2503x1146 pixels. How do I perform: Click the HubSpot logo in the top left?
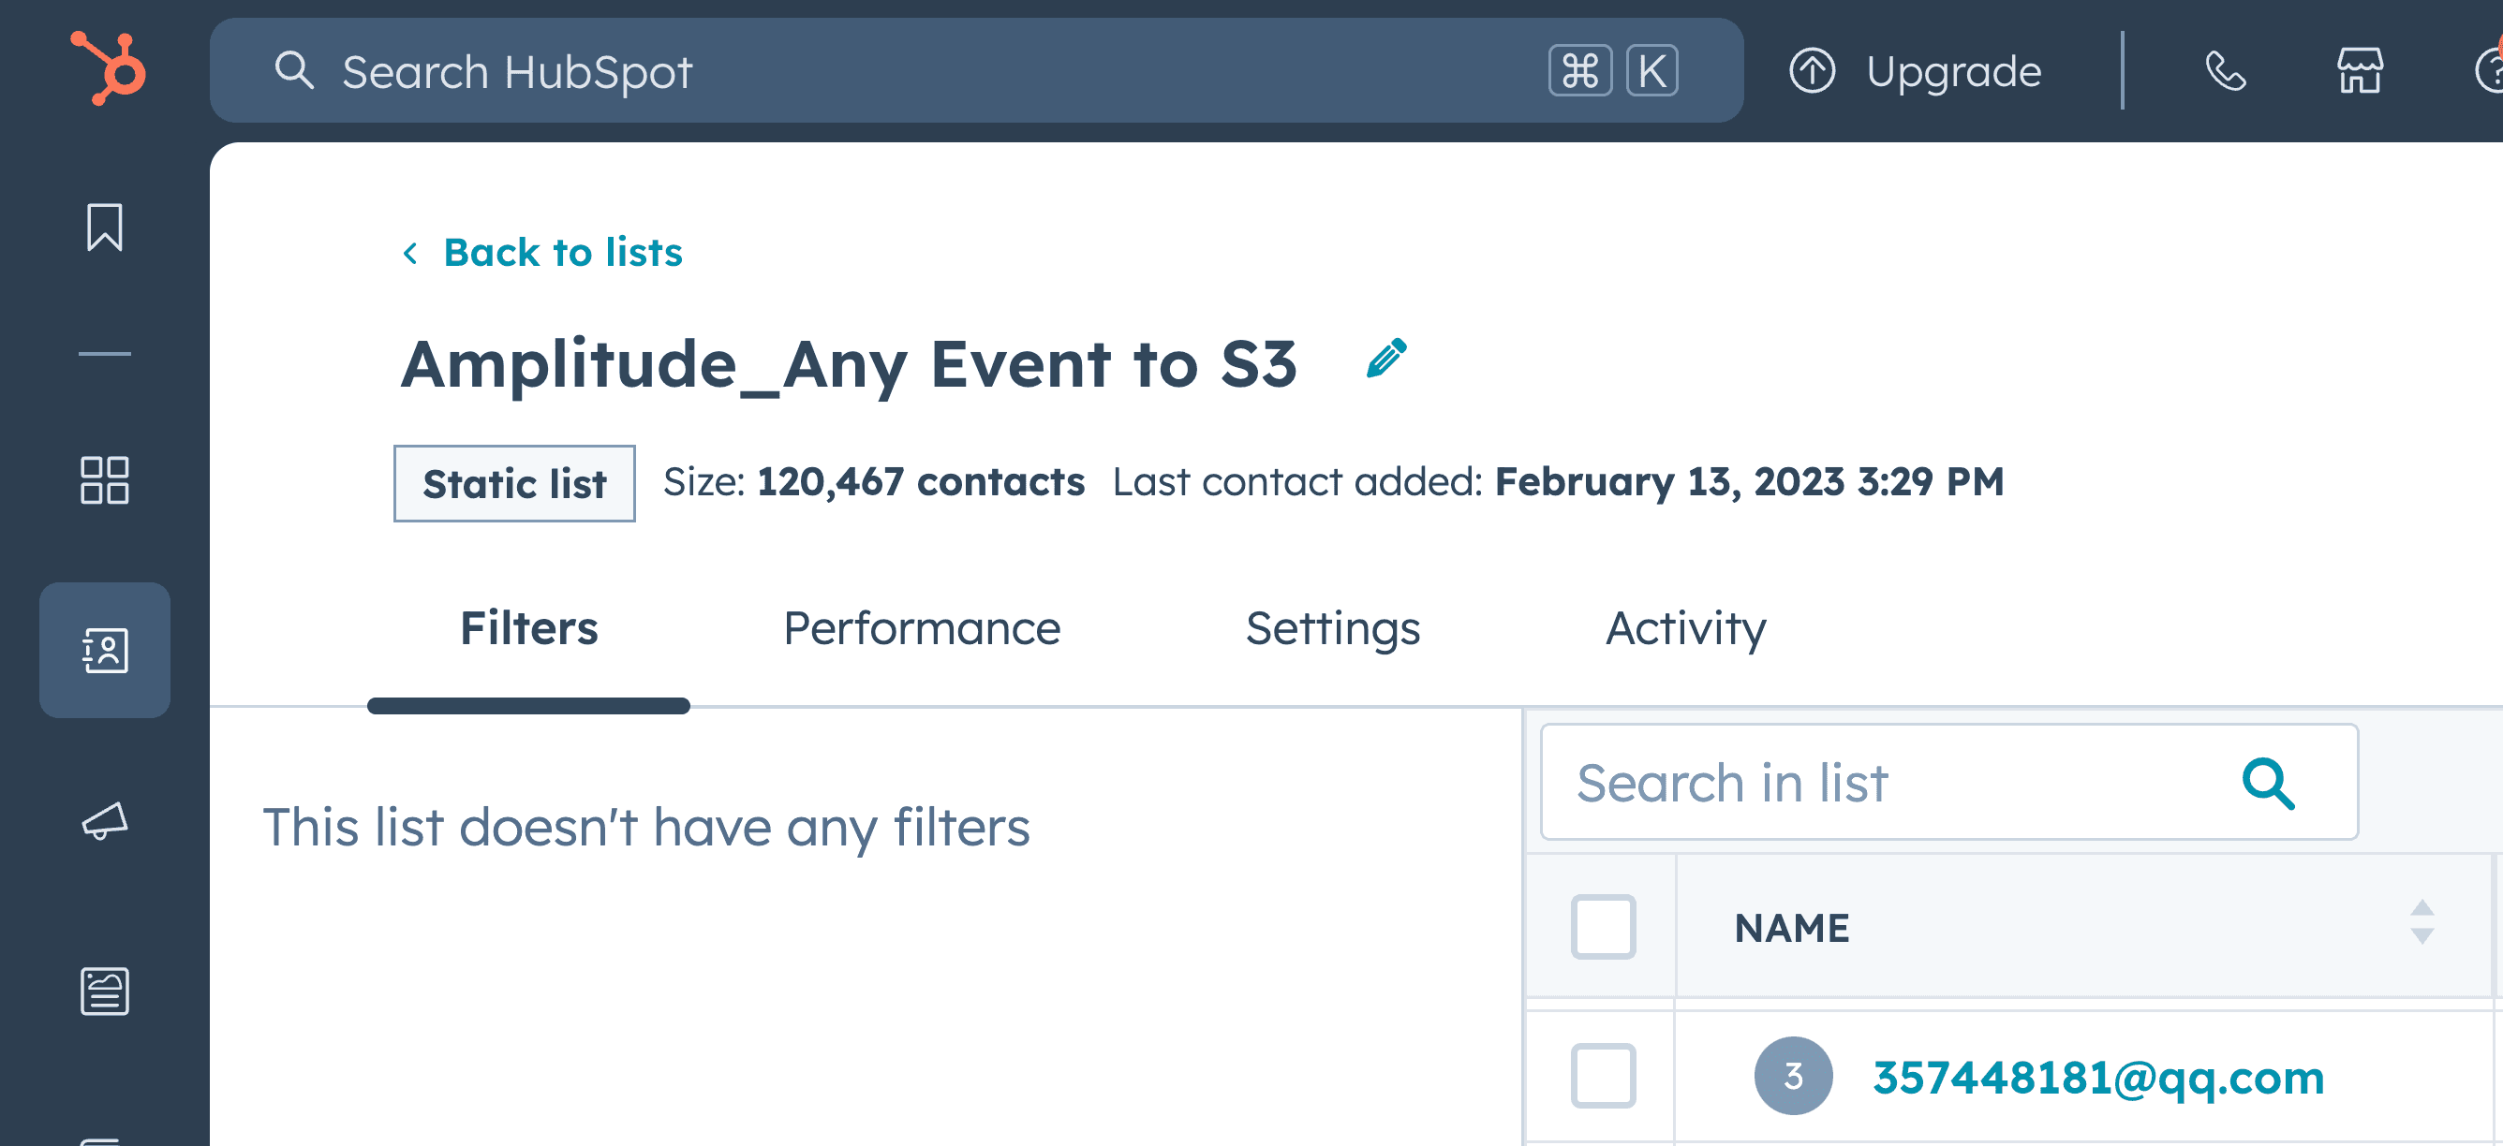click(104, 70)
